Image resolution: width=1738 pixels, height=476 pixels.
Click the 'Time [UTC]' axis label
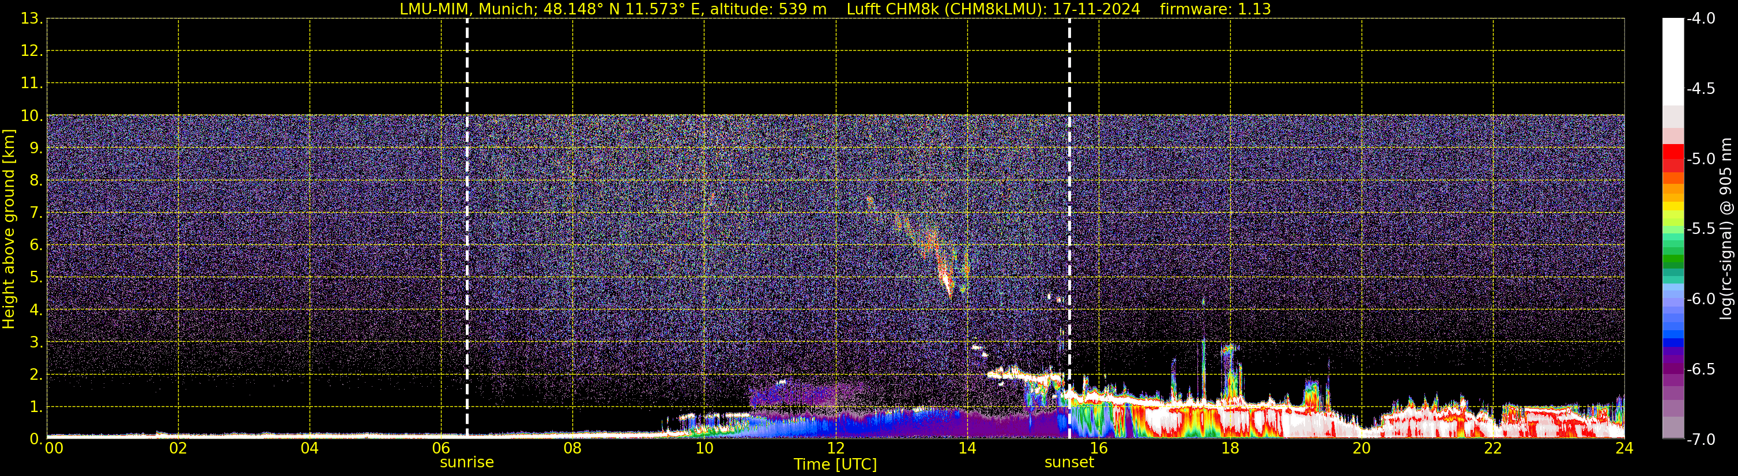[x=835, y=464]
